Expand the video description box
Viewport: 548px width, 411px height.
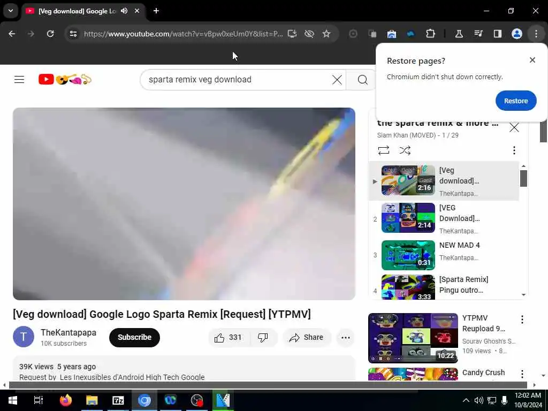click(x=184, y=368)
